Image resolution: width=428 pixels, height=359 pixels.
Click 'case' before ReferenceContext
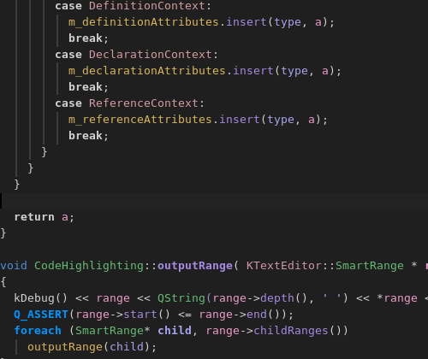pos(68,103)
